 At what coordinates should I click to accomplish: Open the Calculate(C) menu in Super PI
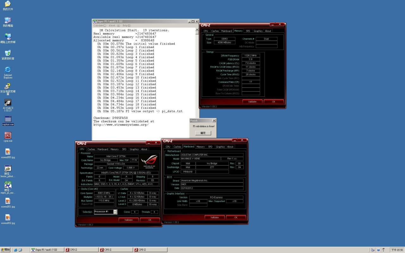coord(100,25)
